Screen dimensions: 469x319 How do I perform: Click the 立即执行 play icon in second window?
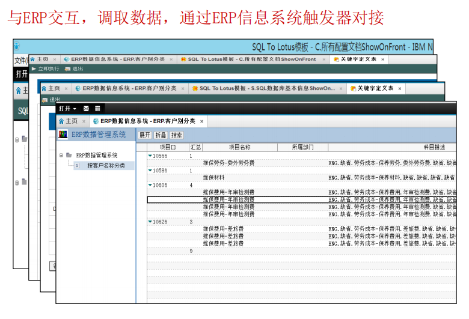[34, 68]
